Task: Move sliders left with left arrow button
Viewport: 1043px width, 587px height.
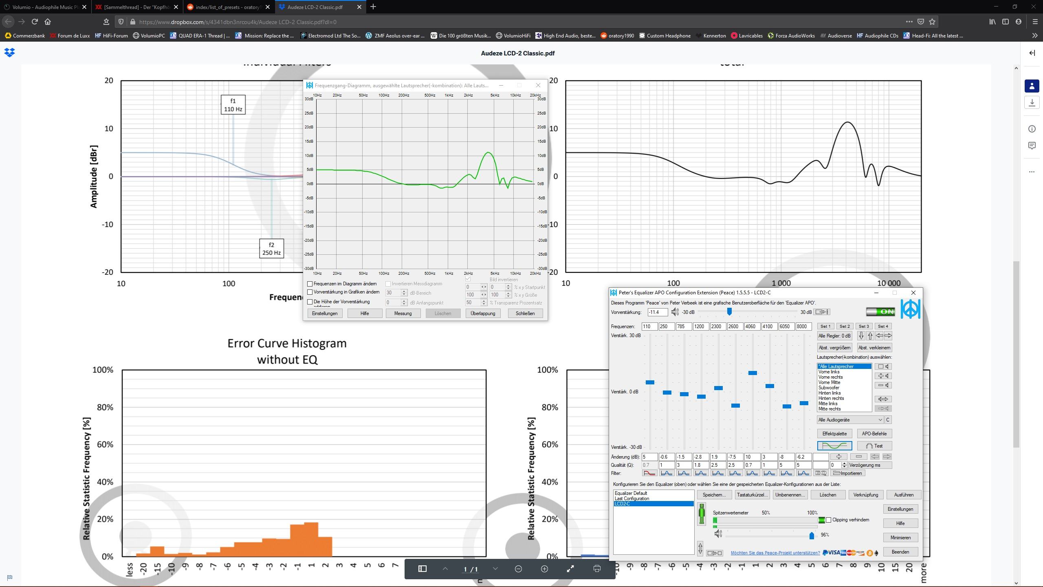Action: pos(879,336)
